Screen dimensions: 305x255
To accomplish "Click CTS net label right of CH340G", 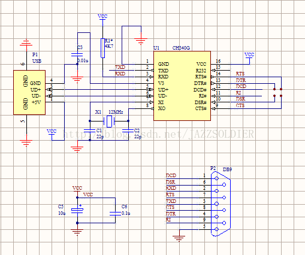I will (240, 105).
